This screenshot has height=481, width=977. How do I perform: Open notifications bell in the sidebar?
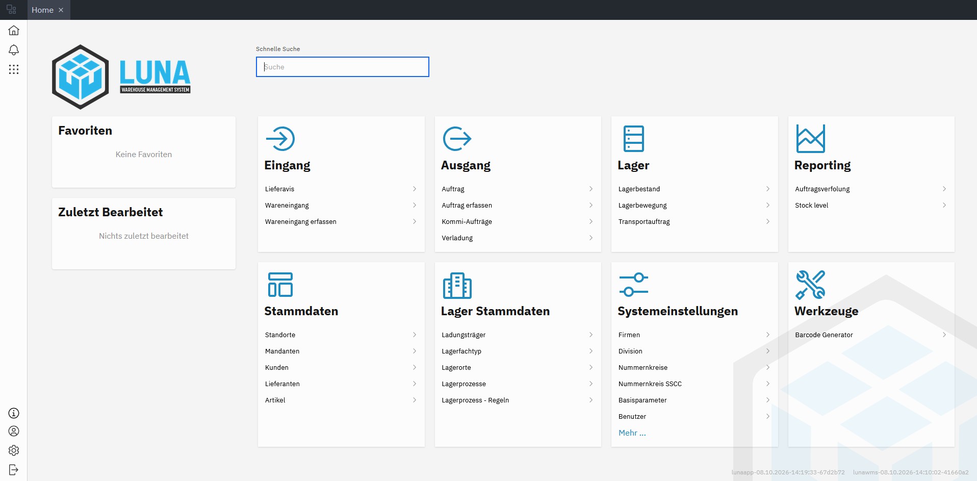coord(14,50)
